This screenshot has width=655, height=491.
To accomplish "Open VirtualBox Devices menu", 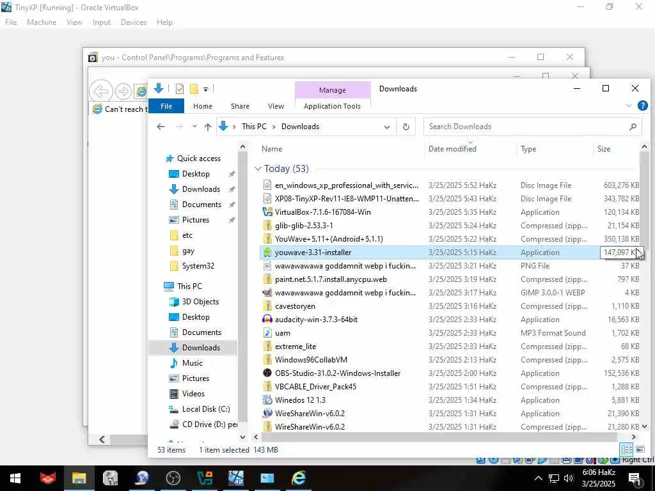I will [134, 22].
